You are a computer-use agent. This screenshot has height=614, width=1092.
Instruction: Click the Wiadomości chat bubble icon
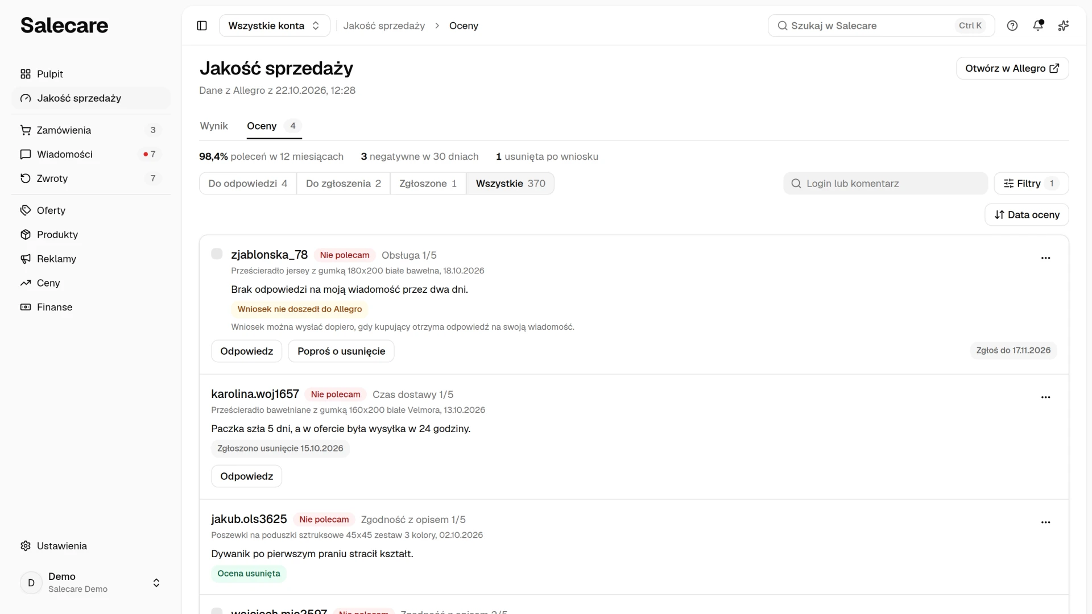click(26, 154)
